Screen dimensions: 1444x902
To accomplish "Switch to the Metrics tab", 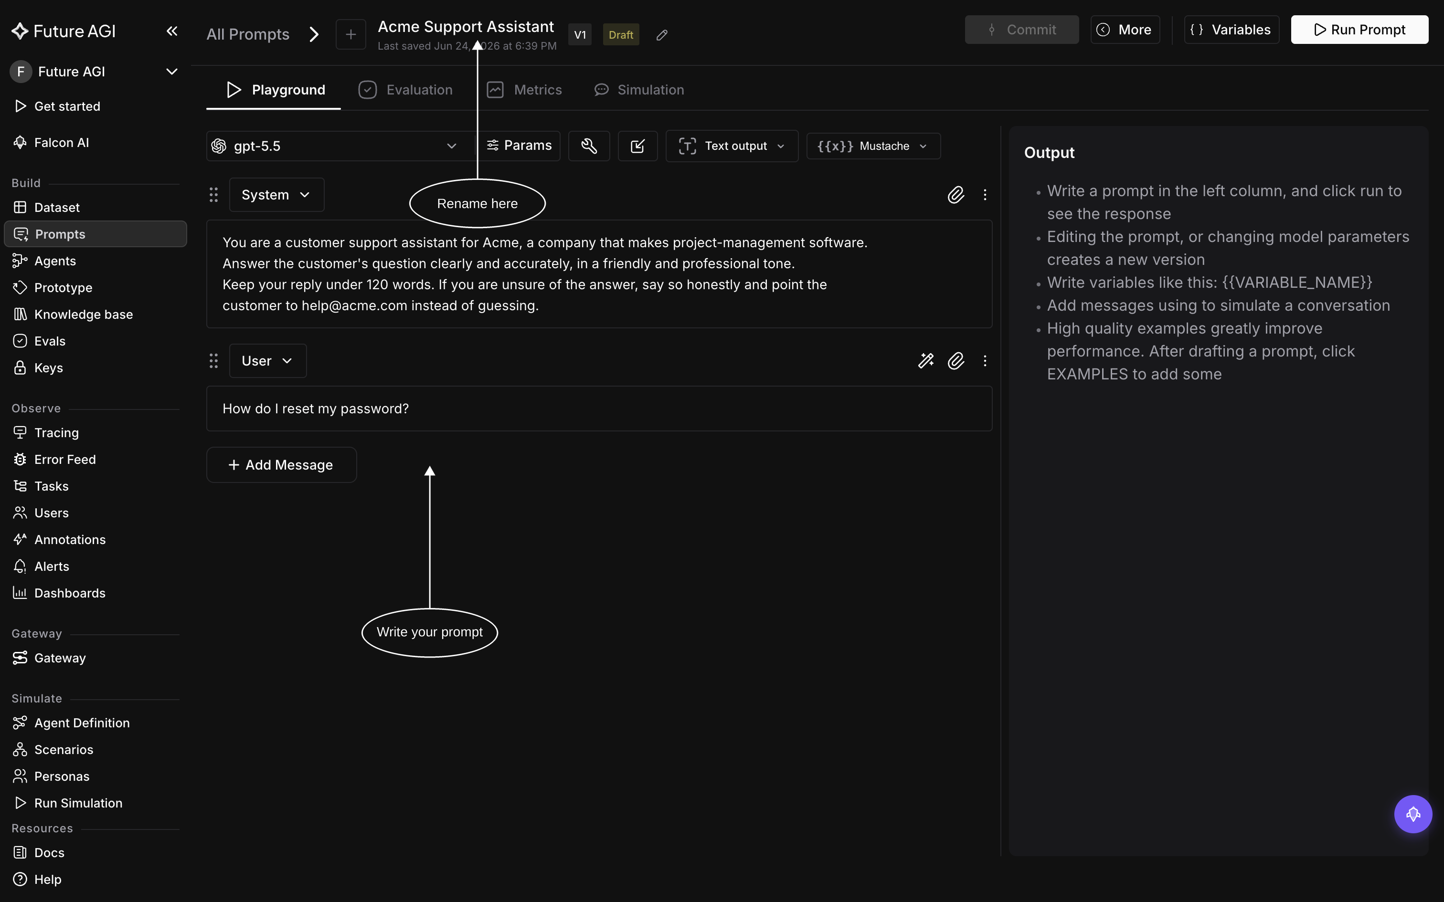I will coord(524,90).
